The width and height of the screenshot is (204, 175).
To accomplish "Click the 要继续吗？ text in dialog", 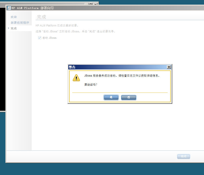I will click(91, 85).
